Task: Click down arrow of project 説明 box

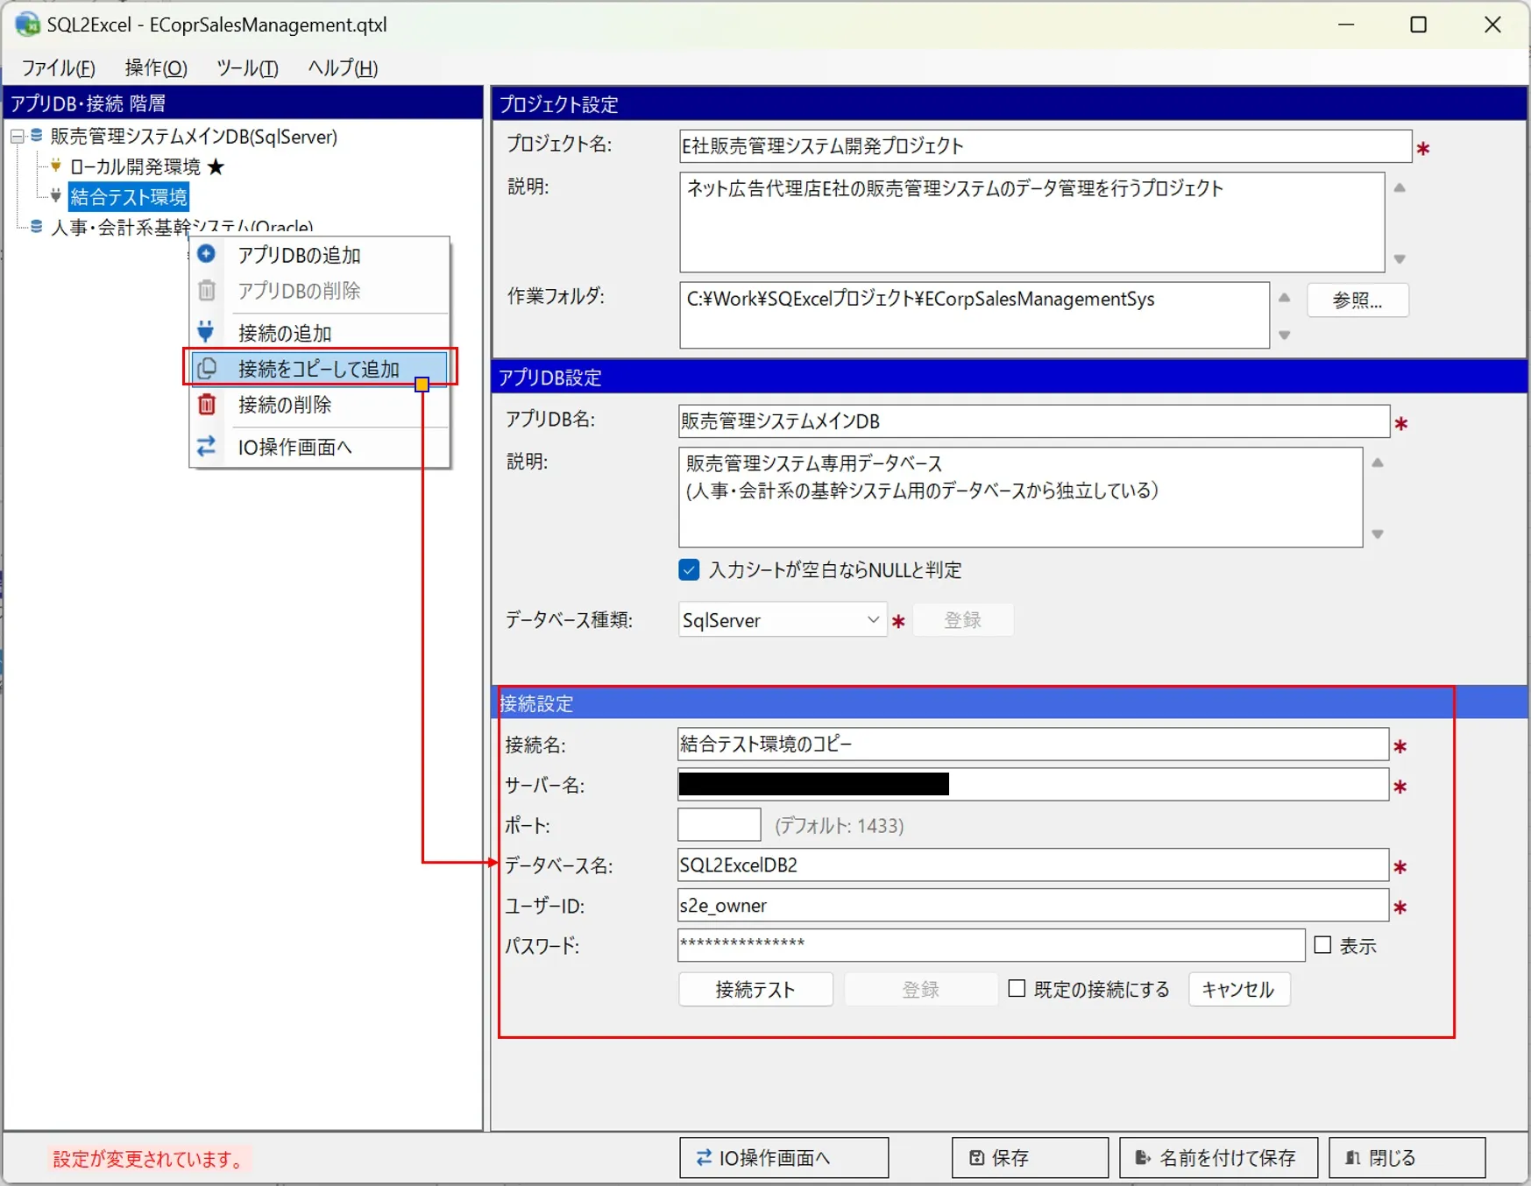Action: pyautogui.click(x=1400, y=259)
